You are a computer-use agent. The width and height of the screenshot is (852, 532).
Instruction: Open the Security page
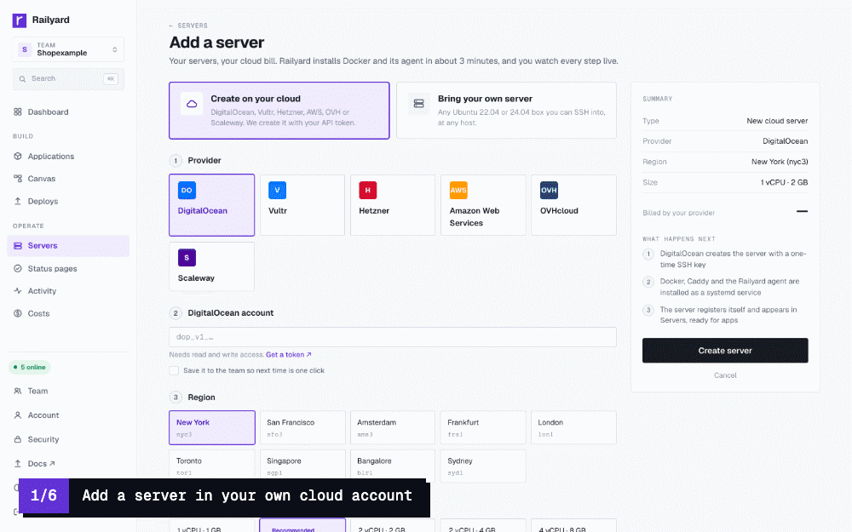[68, 440]
